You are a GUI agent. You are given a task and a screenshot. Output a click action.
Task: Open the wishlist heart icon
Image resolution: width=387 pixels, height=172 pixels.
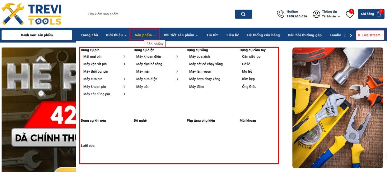(x=350, y=14)
